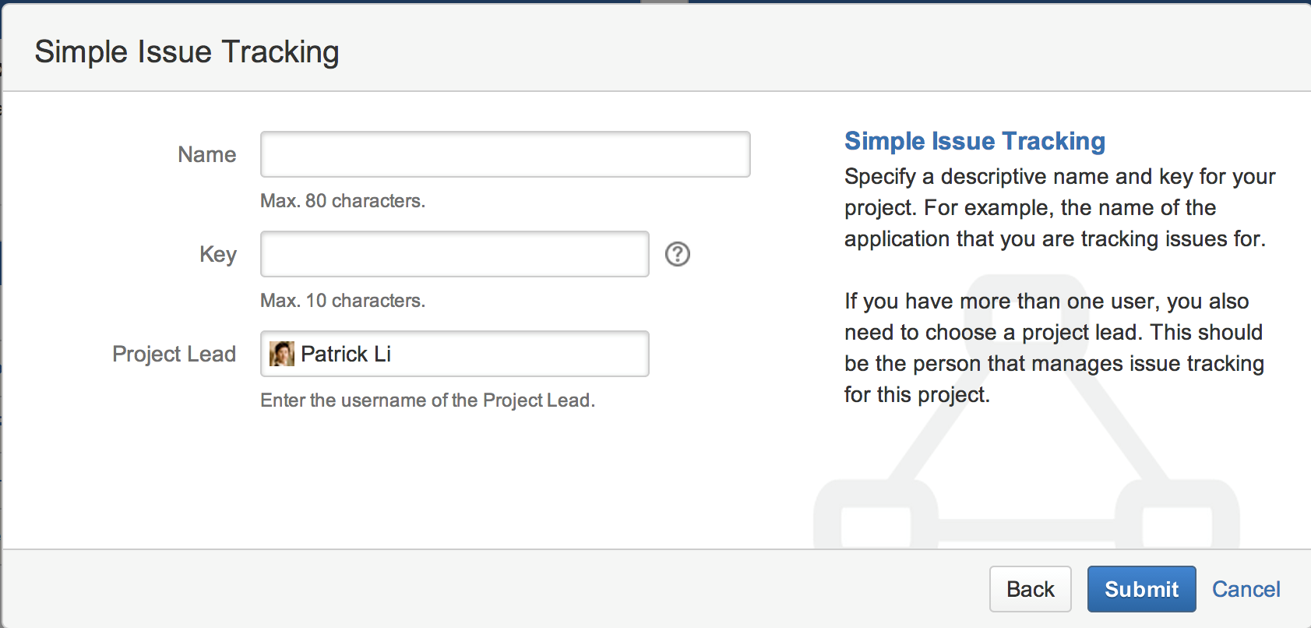Click the description paragraph about project lead
This screenshot has height=628, width=1311.
coord(1054,348)
